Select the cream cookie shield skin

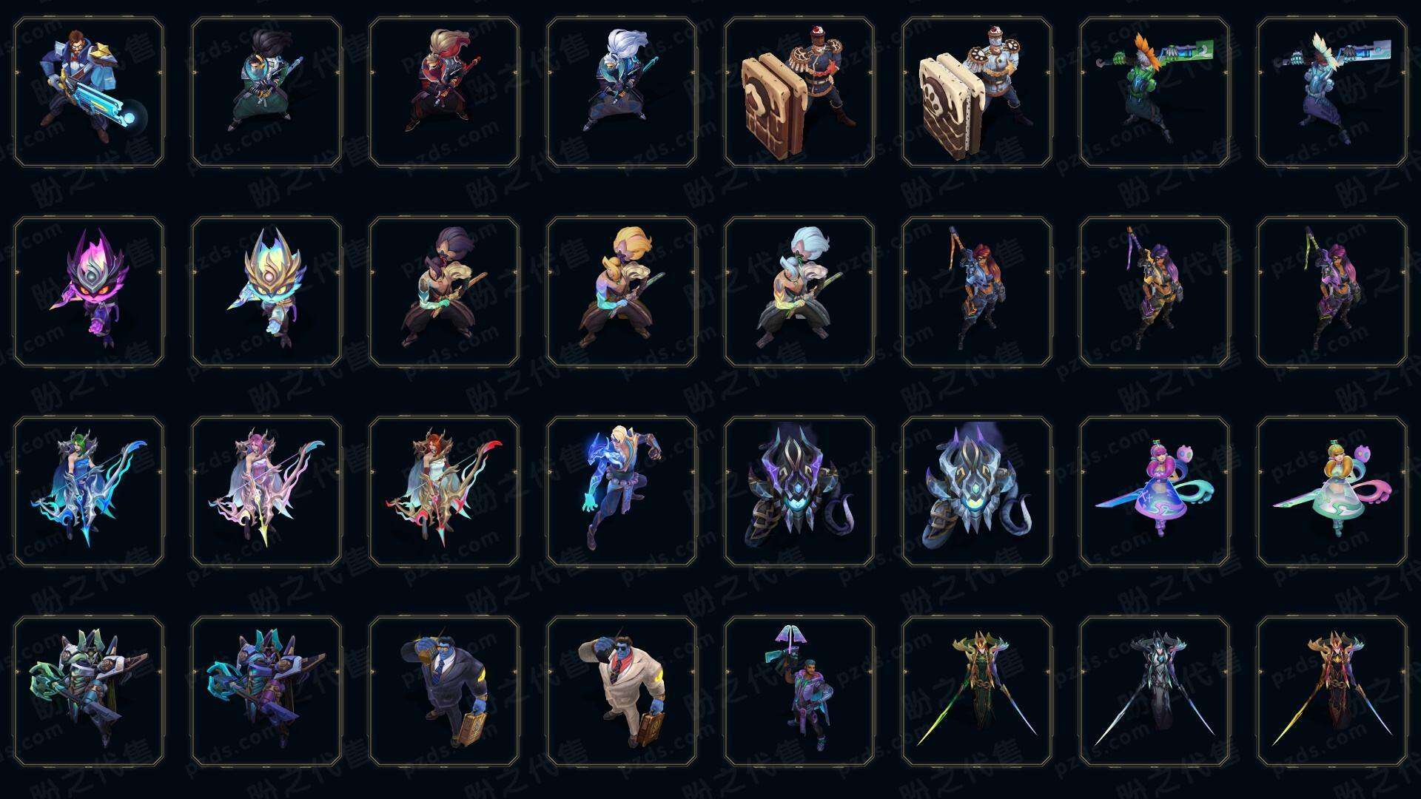click(x=977, y=92)
